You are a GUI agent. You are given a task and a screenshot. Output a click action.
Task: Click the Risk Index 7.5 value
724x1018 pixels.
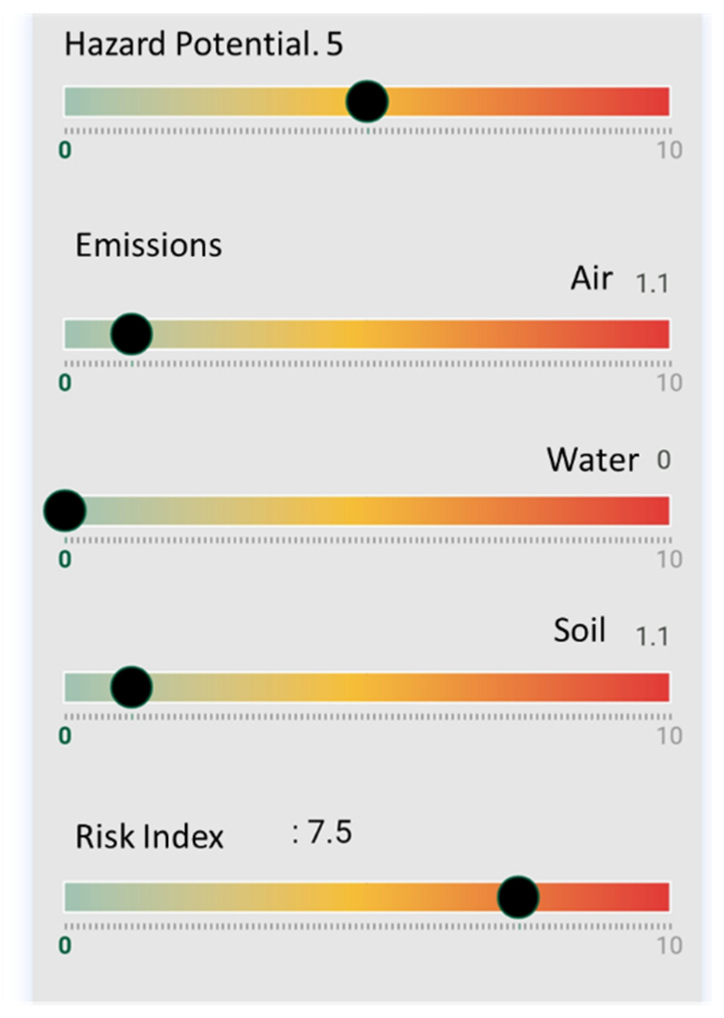[329, 832]
